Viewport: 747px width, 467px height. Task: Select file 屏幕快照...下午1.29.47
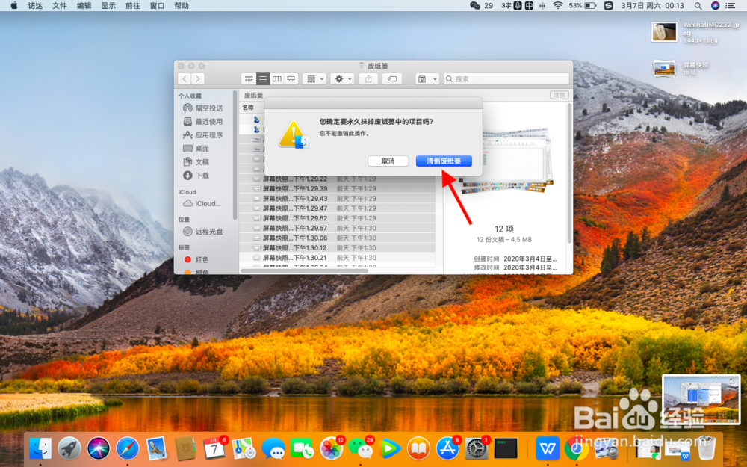point(337,208)
